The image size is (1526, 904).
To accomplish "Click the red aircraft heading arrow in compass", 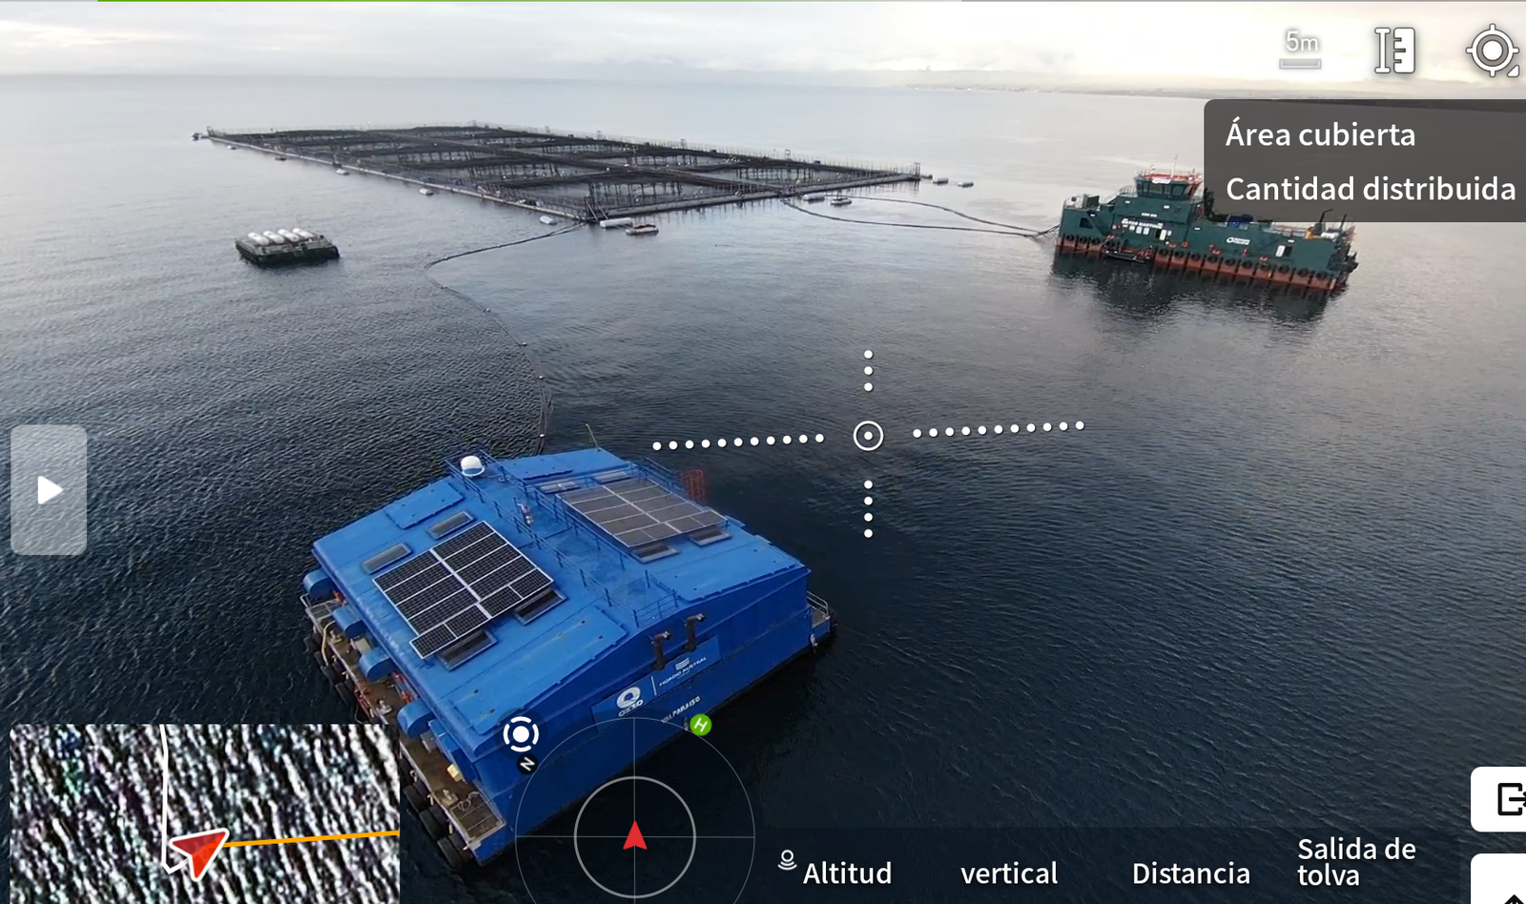I will click(634, 836).
